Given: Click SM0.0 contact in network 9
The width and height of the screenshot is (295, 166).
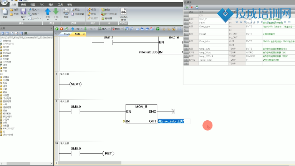Looking at the screenshot, I should tap(76, 111).
